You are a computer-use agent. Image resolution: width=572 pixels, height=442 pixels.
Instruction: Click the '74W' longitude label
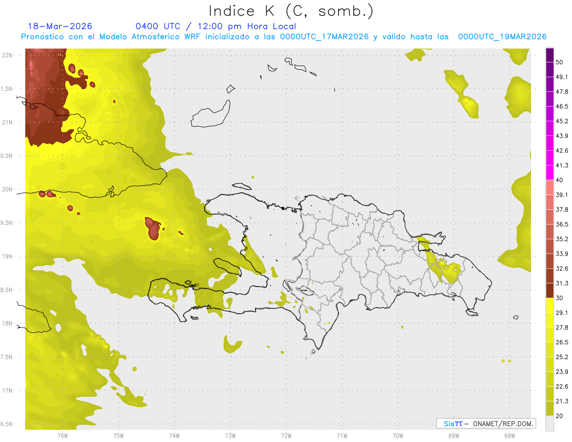tap(174, 435)
